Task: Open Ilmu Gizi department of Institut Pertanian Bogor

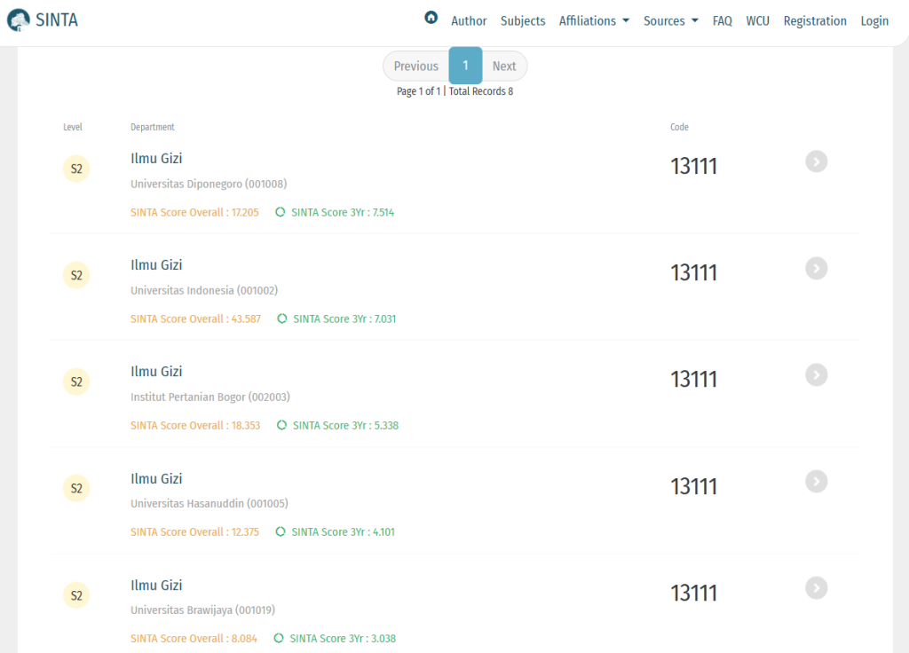Action: 156,371
